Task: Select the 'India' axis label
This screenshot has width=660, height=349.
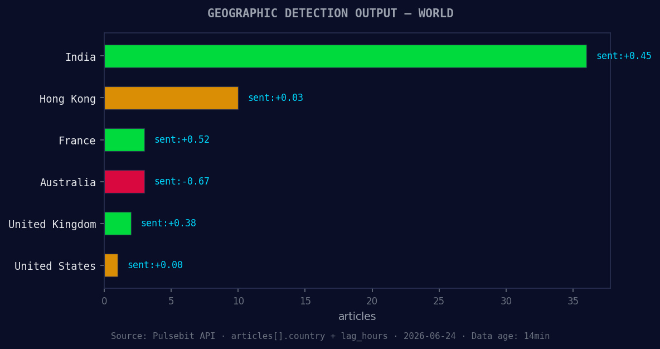Action: pyautogui.click(x=80, y=57)
